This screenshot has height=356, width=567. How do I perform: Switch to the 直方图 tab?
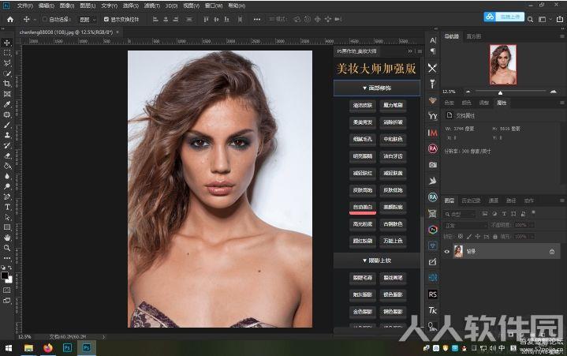(x=474, y=36)
